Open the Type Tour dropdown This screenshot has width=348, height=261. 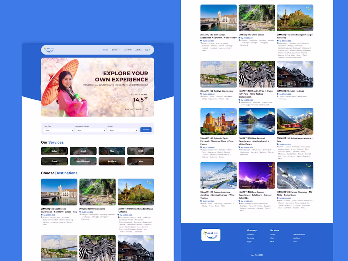tap(59, 130)
